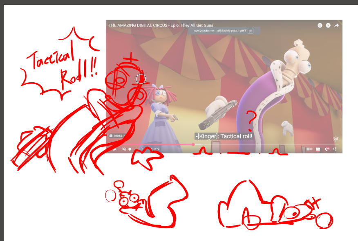This screenshot has height=241, width=358.
Task: Click the play button in the video player
Action: click(x=115, y=149)
